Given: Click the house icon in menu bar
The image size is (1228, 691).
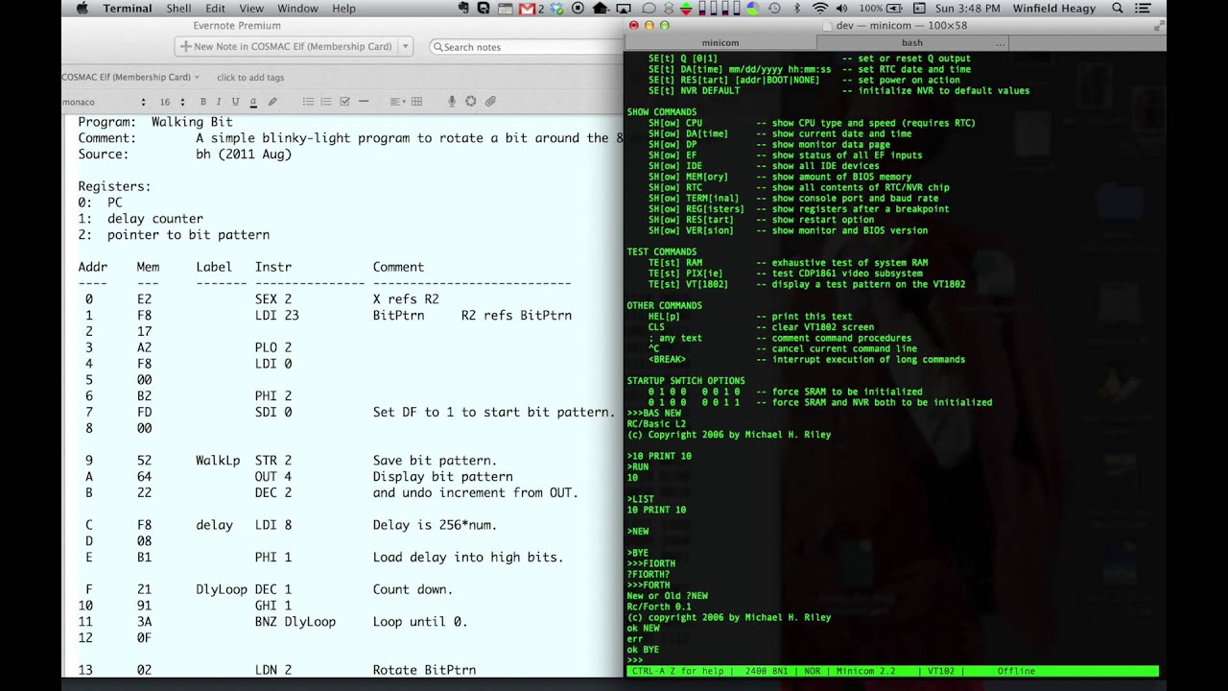Looking at the screenshot, I should coord(601,9).
